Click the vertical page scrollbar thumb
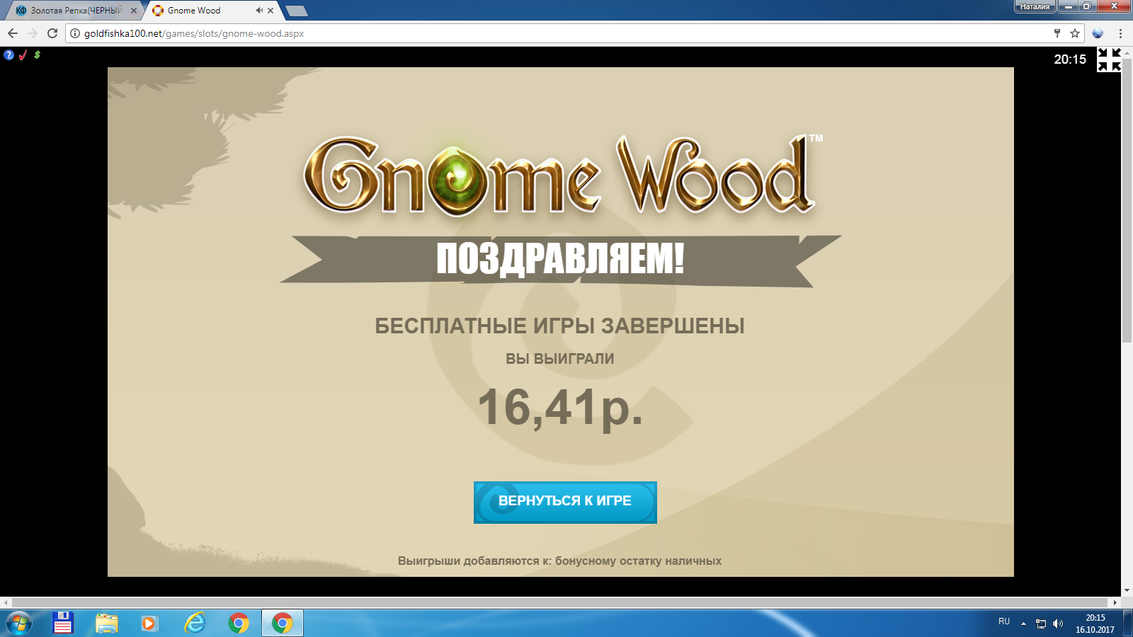Image resolution: width=1133 pixels, height=637 pixels. pyautogui.click(x=1127, y=201)
